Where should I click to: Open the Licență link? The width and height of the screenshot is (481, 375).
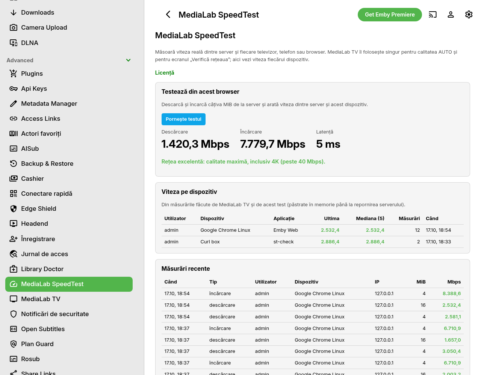pos(165,73)
